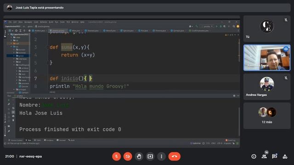Open the three-dot more options menu
The width and height of the screenshot is (294, 165).
(x=161, y=156)
